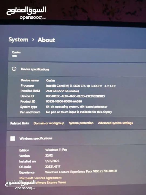
Task: Open Advanced system settings link
Action: 115,123
